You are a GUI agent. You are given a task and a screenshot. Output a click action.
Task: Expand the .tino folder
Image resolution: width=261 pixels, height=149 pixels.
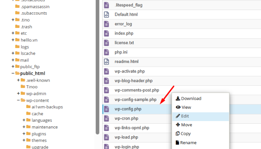[x=13, y=20]
